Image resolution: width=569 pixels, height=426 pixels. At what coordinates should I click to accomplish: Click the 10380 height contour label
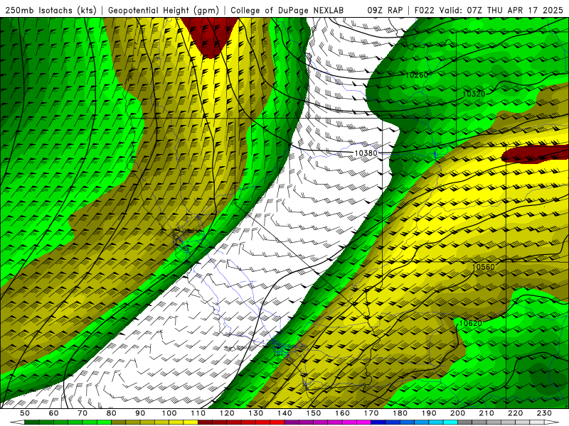(x=366, y=153)
